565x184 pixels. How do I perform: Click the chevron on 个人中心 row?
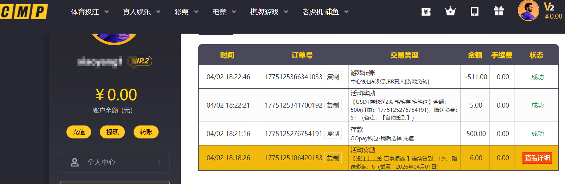[x=160, y=162]
